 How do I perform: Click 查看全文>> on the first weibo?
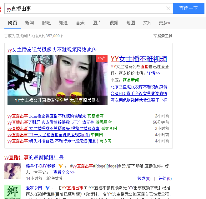click(x=64, y=172)
